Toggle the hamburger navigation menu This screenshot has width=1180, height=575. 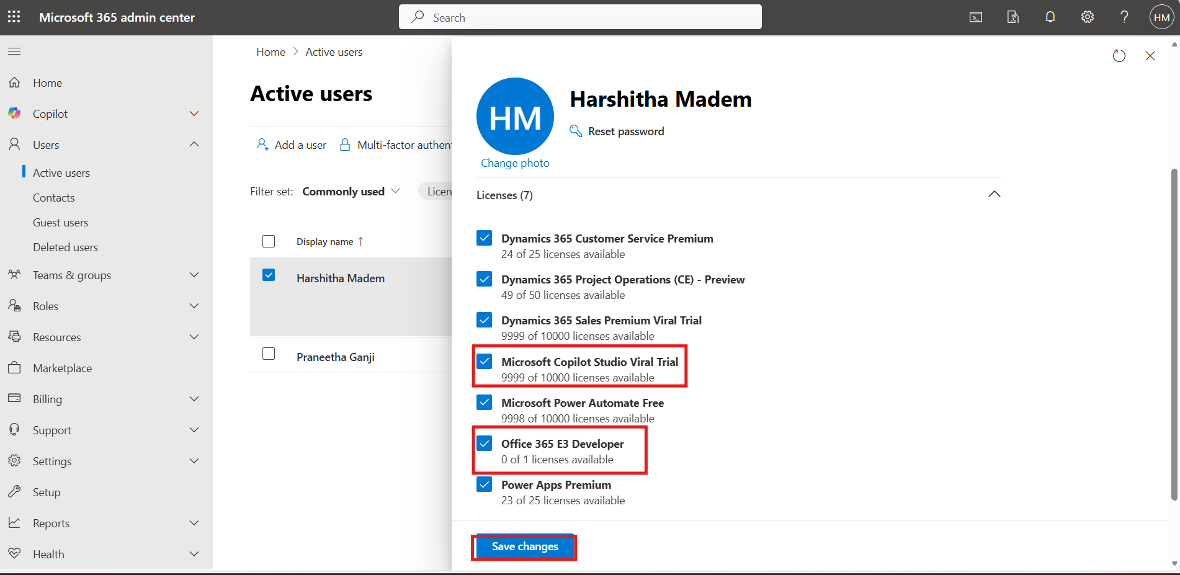tap(14, 51)
